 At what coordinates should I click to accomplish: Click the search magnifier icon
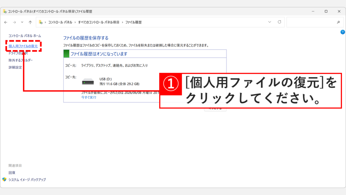338,22
